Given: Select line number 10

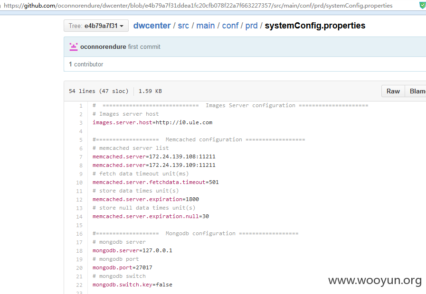Looking at the screenshot, I should 79,183.
